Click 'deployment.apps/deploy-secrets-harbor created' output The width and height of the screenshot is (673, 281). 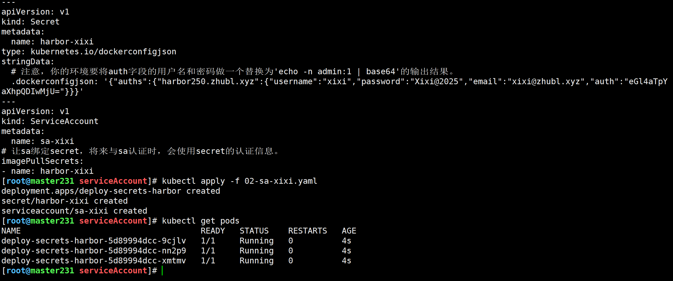pos(111,191)
